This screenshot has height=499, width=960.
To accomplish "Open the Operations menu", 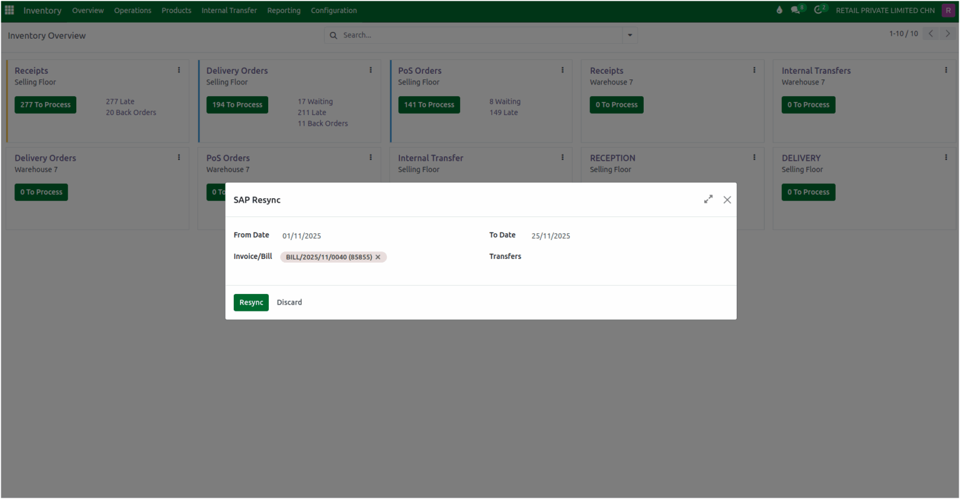I will point(132,11).
